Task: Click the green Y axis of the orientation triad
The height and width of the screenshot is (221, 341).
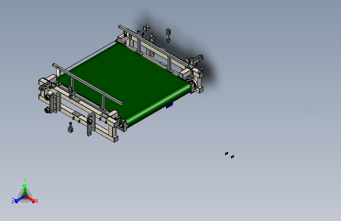Action: click(x=25, y=190)
